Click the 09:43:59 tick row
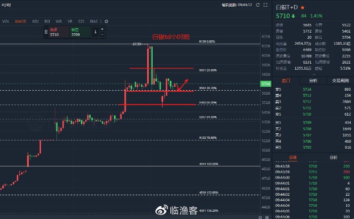The width and height of the screenshot is (354, 219). coord(313,172)
